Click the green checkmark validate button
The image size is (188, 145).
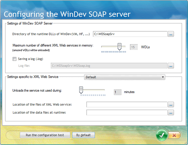(162, 135)
